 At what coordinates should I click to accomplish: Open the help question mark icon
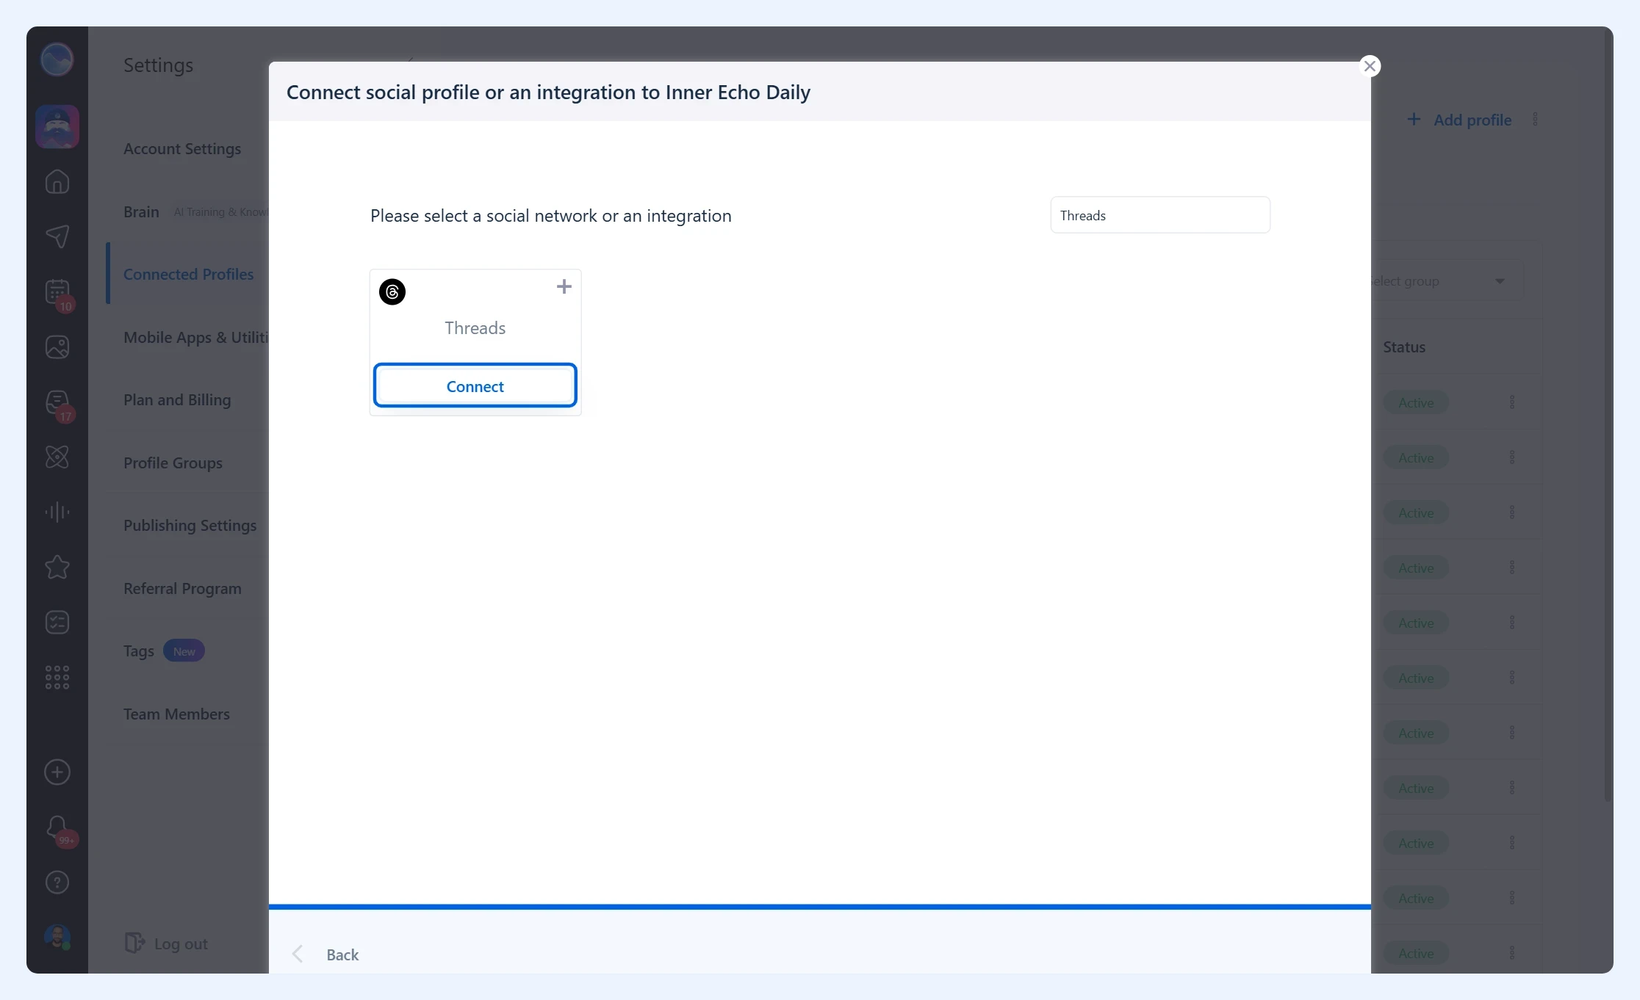57,883
